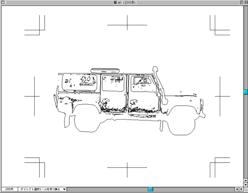Click the status bar tool info text
Image resolution: width=248 pixels, height=193 pixels.
pyautogui.click(x=40, y=189)
